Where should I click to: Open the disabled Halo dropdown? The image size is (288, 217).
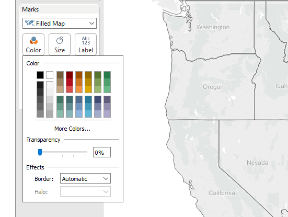85,191
